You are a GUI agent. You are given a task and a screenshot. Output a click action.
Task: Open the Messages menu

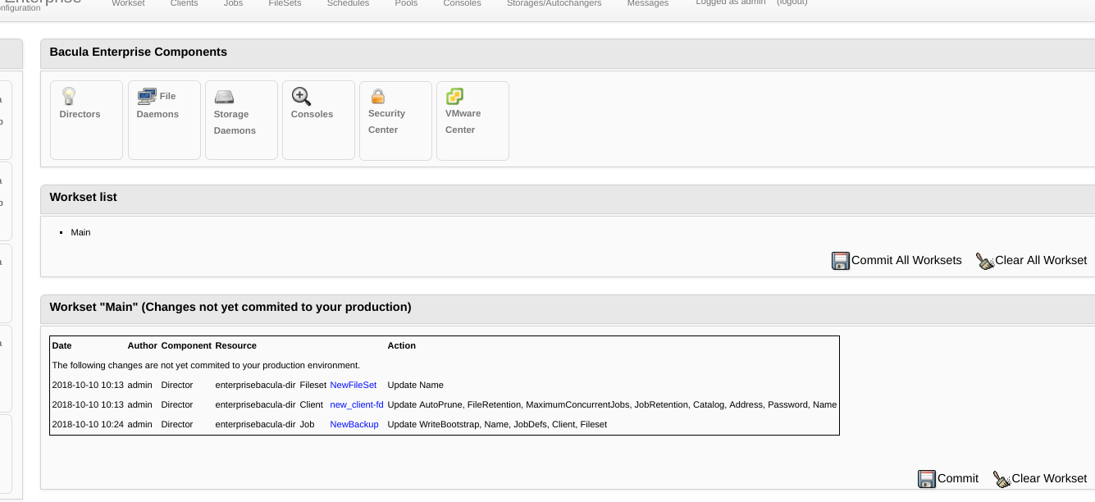(648, 3)
